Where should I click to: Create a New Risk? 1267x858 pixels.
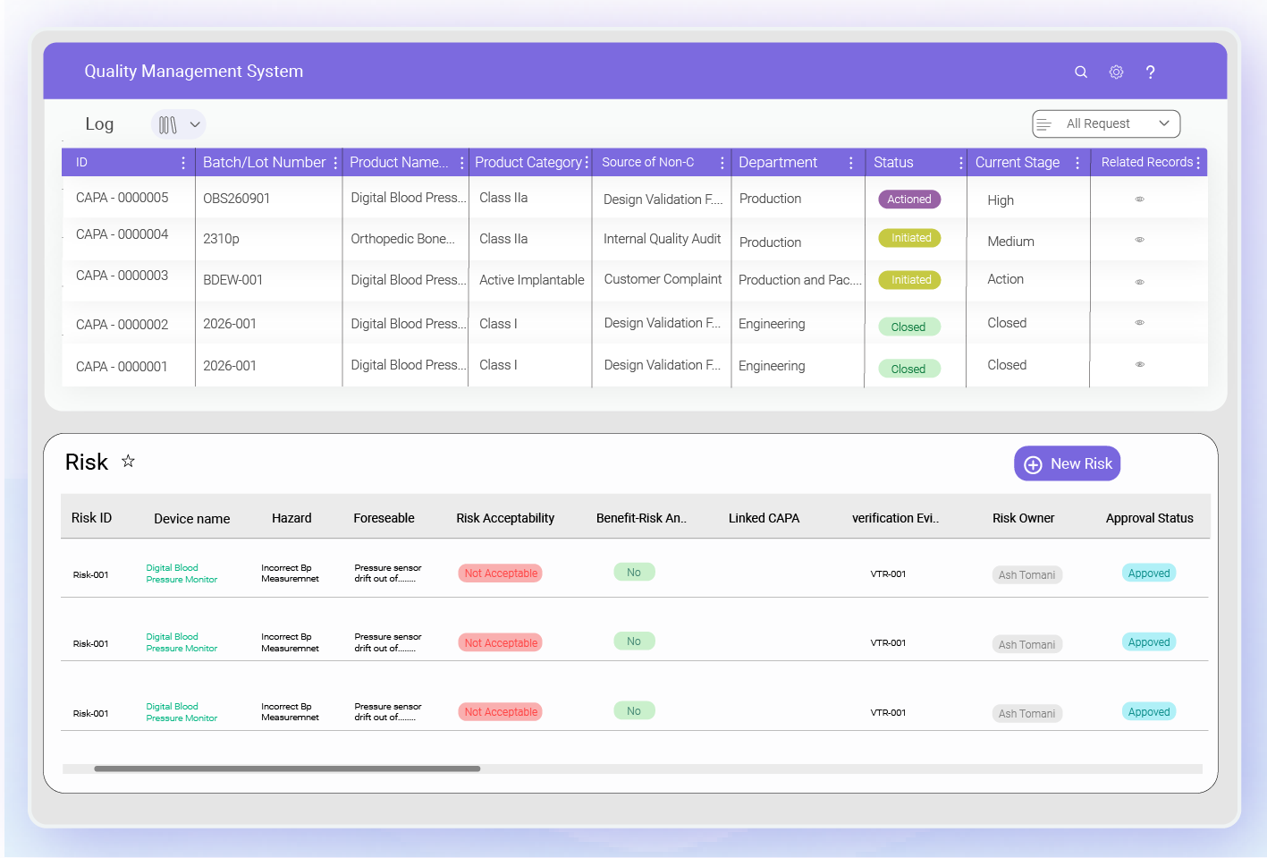[1068, 463]
